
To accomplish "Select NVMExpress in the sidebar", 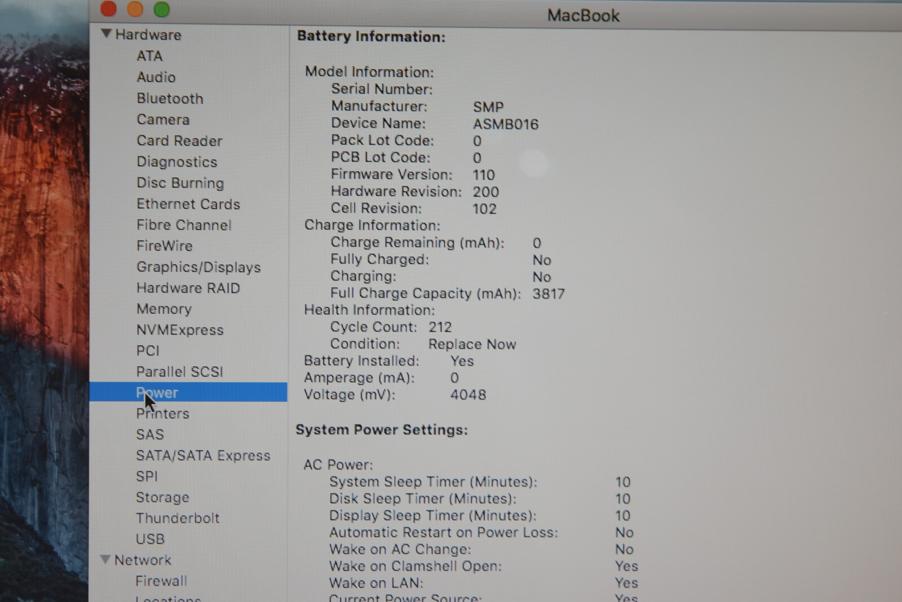I will click(180, 330).
